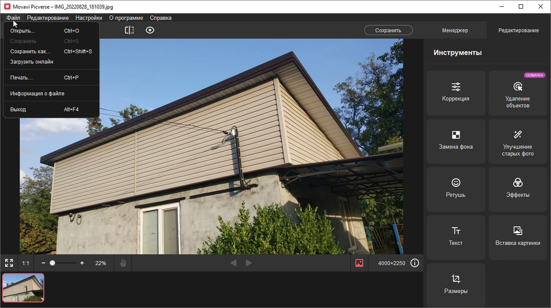The image size is (551, 308).
Task: Click the 22% zoom value
Action: point(101,263)
